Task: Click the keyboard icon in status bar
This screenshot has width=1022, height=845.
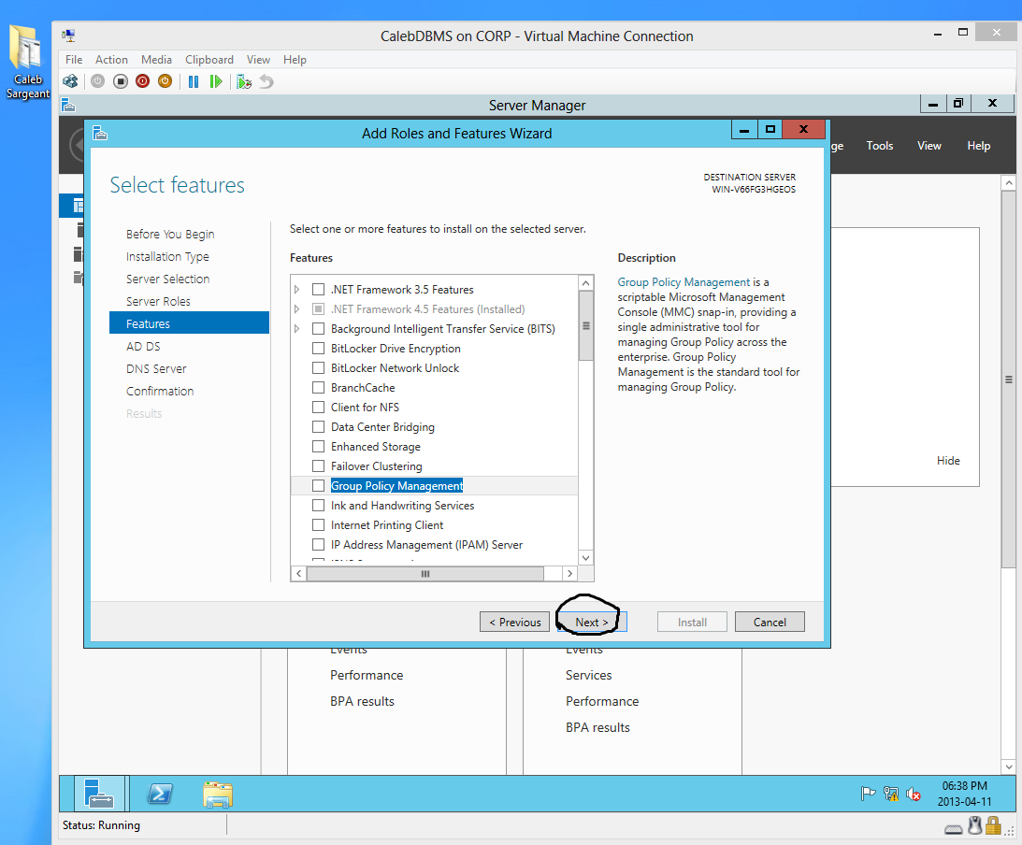Action: [954, 829]
